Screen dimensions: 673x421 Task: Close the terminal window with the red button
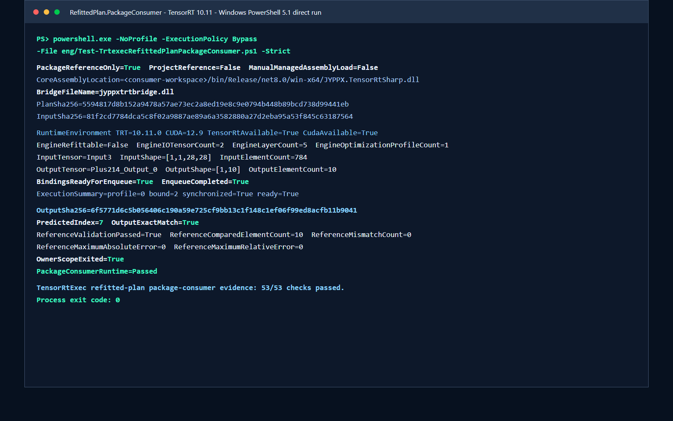pos(36,12)
